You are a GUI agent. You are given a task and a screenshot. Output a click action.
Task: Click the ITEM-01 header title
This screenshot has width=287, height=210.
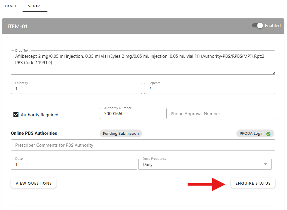tap(18, 27)
